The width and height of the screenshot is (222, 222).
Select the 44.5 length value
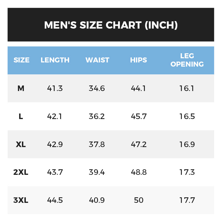(55, 200)
